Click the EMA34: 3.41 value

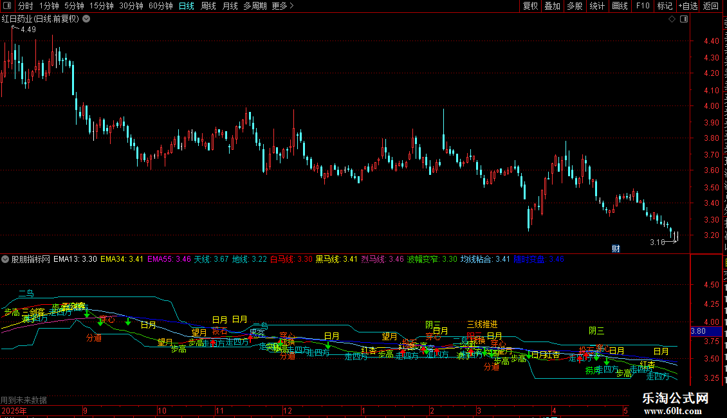click(122, 260)
